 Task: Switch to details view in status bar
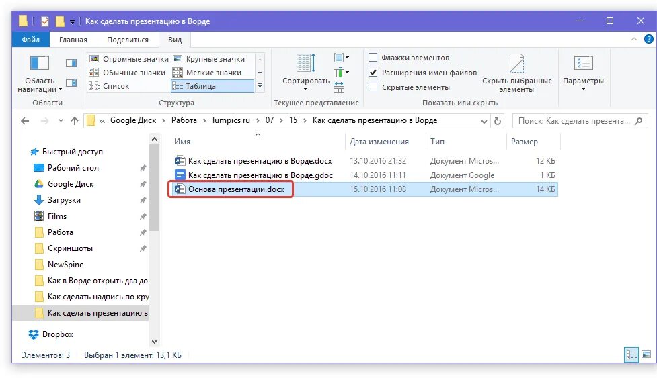click(631, 355)
